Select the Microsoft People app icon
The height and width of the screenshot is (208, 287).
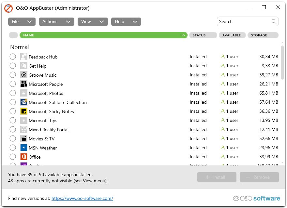[23, 84]
